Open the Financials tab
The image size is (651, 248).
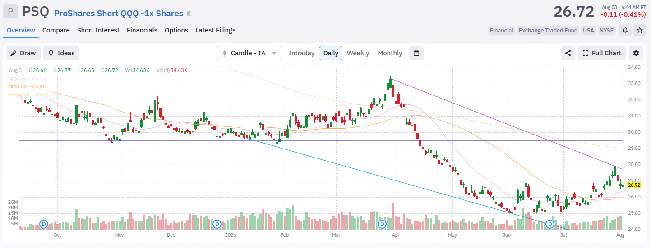[x=142, y=30]
